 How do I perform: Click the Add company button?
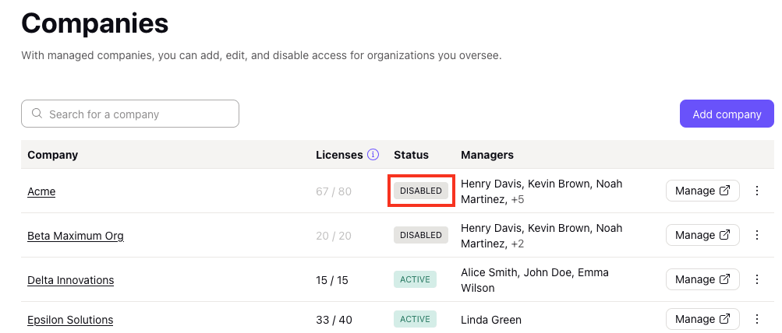pyautogui.click(x=727, y=114)
